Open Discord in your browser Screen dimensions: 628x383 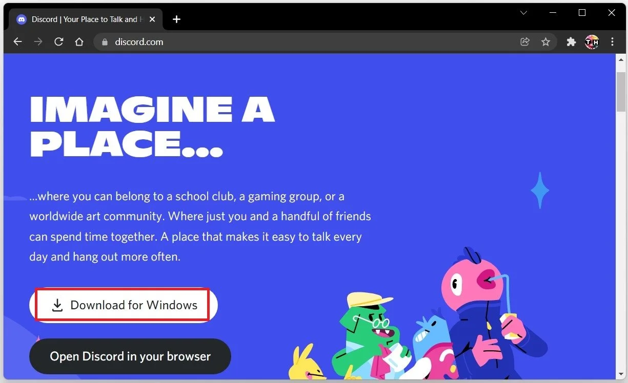tap(130, 356)
